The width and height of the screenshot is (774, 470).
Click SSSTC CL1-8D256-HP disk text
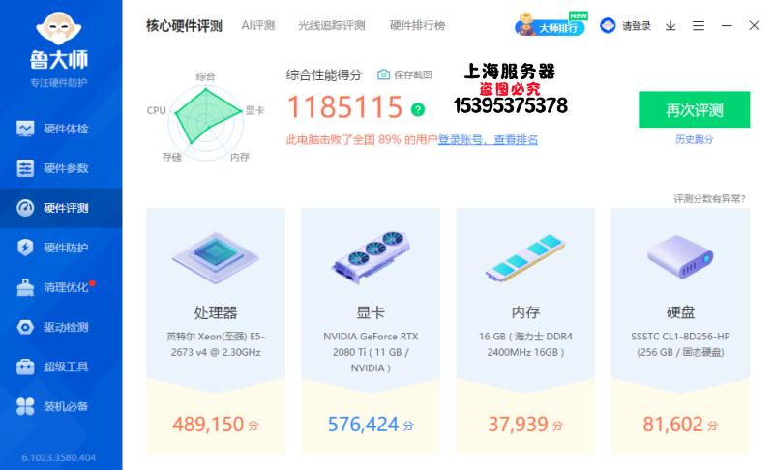point(680,344)
